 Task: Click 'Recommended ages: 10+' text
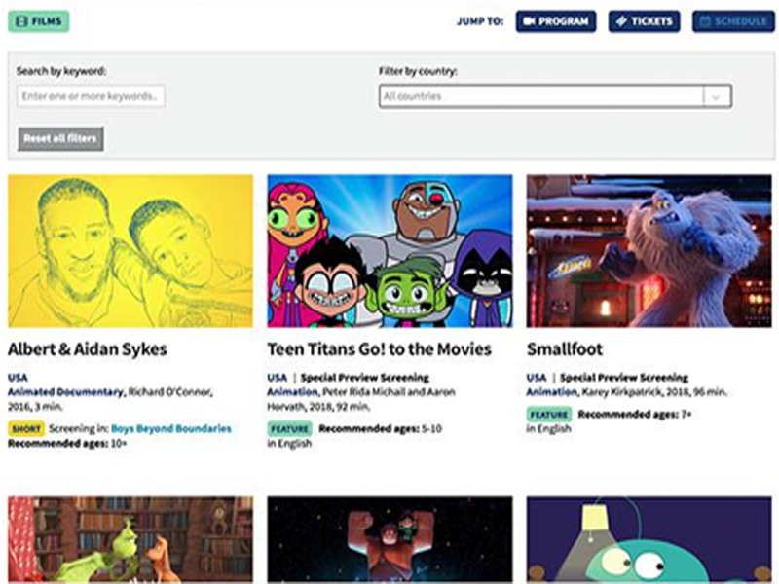pos(67,444)
